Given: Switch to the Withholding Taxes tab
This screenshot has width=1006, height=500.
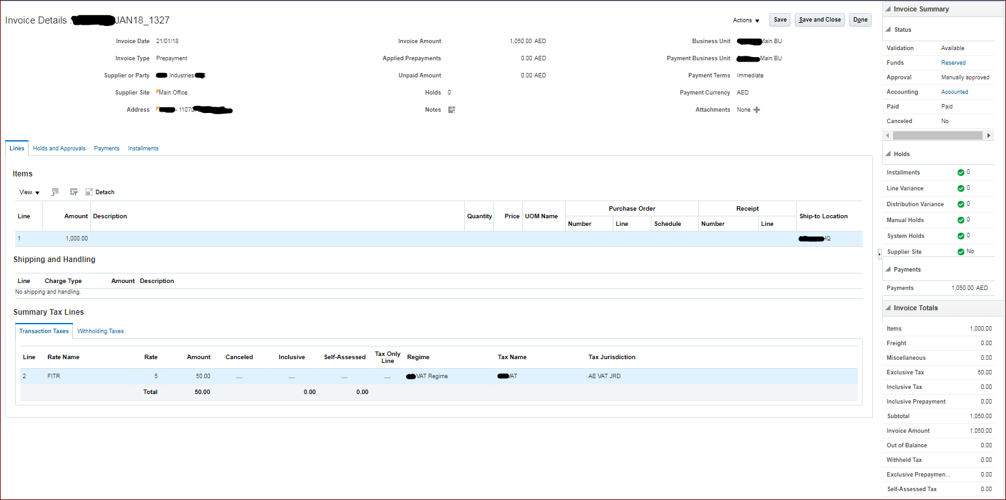Looking at the screenshot, I should [x=100, y=331].
